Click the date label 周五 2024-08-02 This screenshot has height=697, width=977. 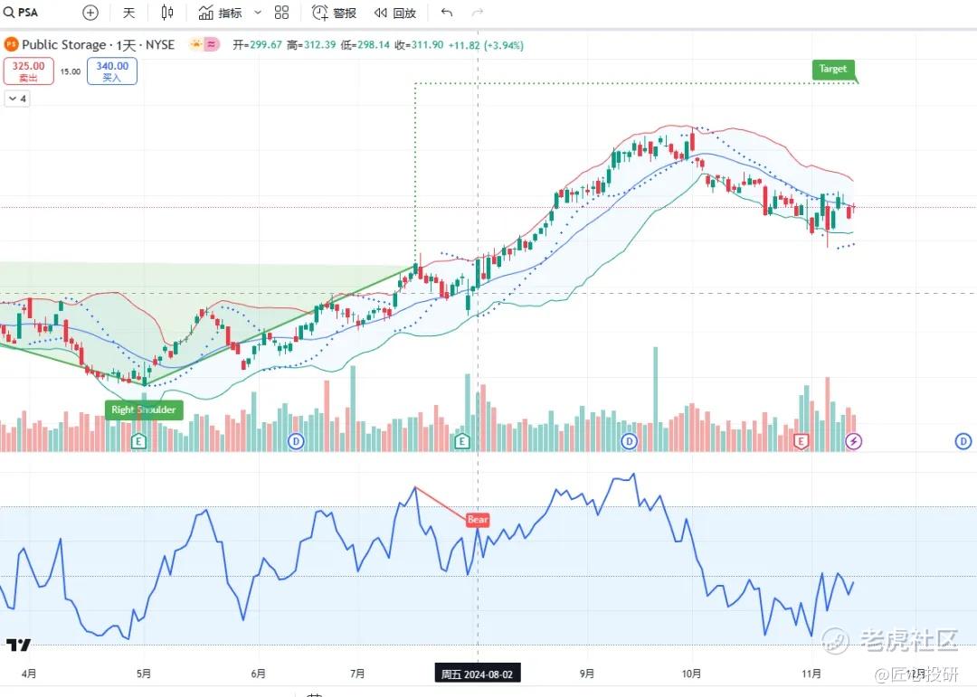click(x=478, y=674)
